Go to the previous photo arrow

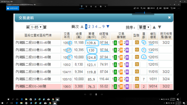tap(85, 94)
